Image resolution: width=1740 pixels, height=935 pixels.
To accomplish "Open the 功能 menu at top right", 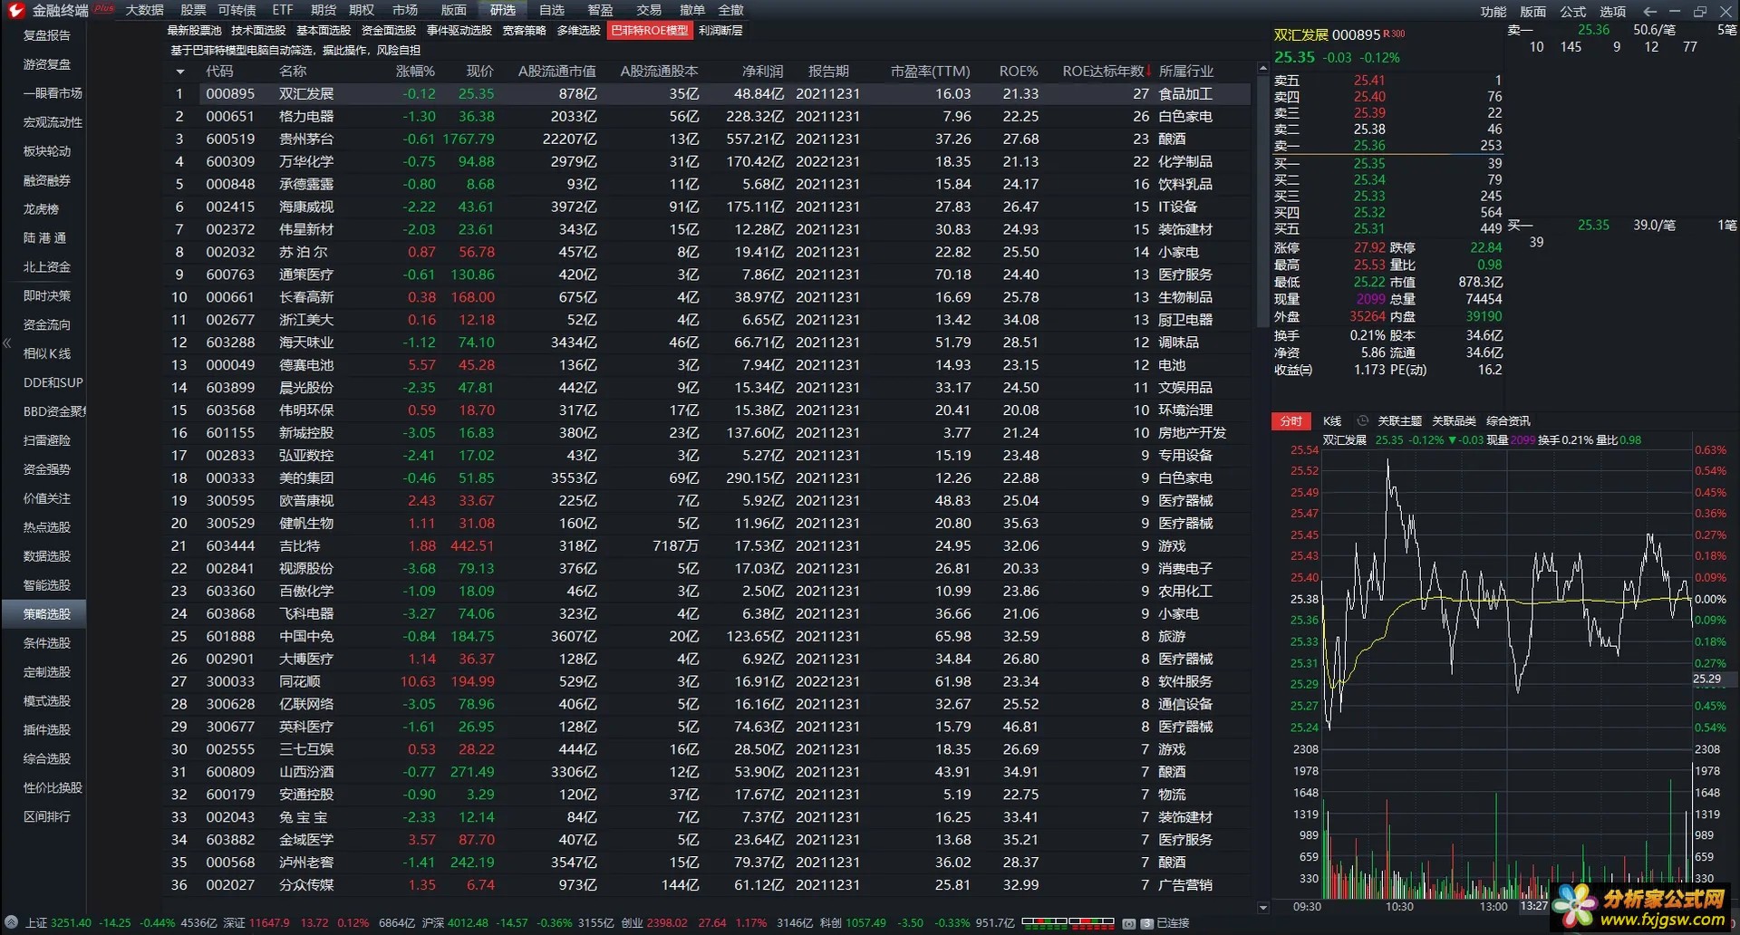I will point(1493,12).
